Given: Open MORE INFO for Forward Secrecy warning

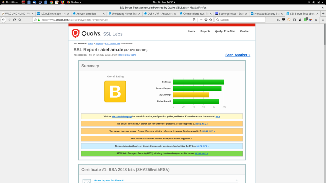Looking at the screenshot, I should (x=209, y=131).
